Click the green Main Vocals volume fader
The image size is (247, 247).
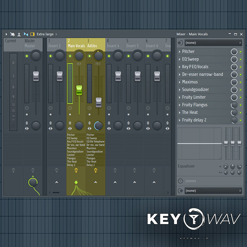pyautogui.click(x=79, y=90)
